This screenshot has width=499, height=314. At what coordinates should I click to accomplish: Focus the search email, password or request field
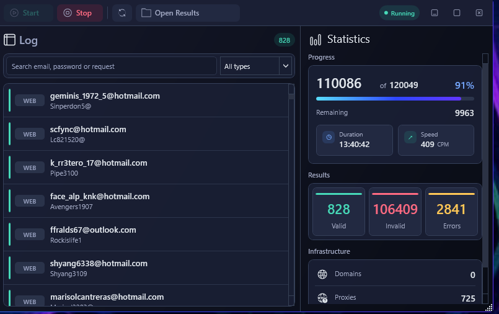coord(112,66)
